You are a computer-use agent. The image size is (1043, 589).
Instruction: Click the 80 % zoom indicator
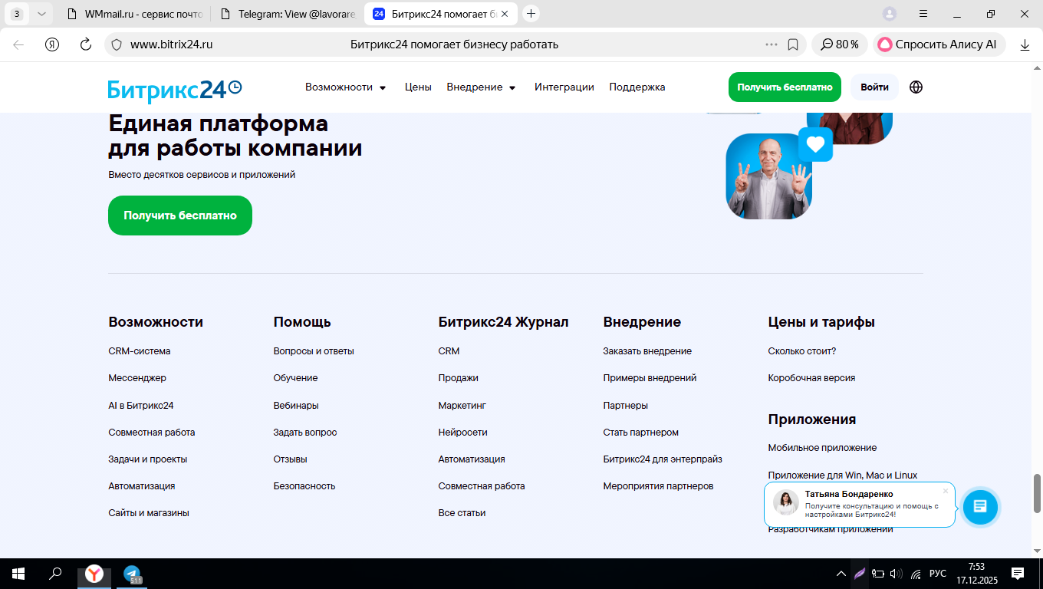pyautogui.click(x=840, y=44)
